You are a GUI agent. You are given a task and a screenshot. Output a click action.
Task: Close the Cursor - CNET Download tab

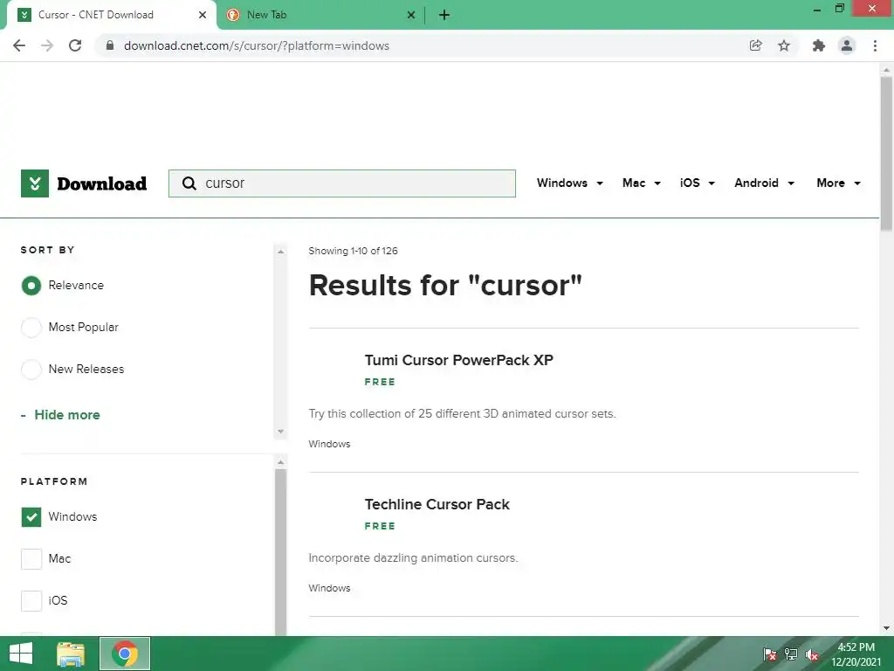tap(203, 15)
